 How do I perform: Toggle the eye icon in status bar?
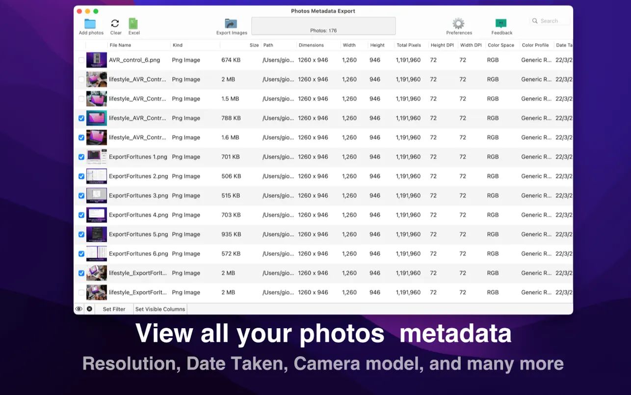(79, 309)
